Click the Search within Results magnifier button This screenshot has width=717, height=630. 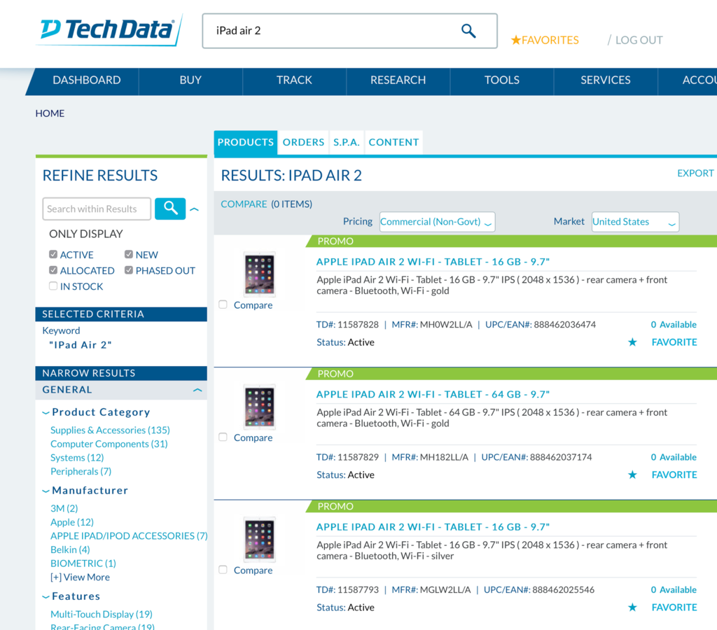[170, 209]
